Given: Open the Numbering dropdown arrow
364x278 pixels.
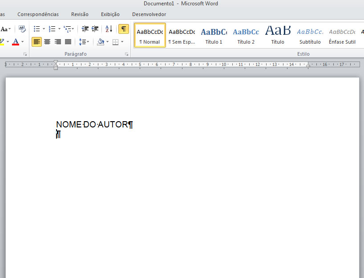Looking at the screenshot, I should (59, 29).
